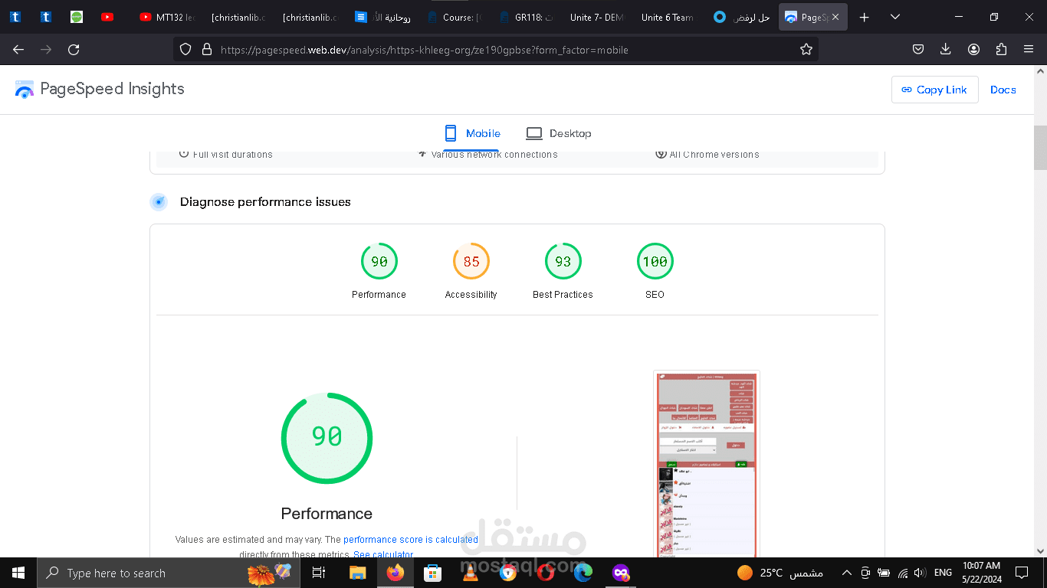Open the Firefox account menu
Image resolution: width=1047 pixels, height=588 pixels.
(973, 50)
